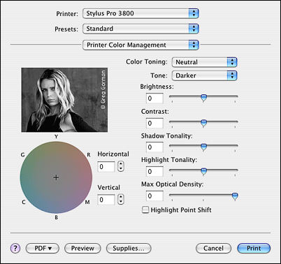Click the purple help question mark icon
Image resolution: width=281 pixels, height=264 pixels.
(x=15, y=249)
